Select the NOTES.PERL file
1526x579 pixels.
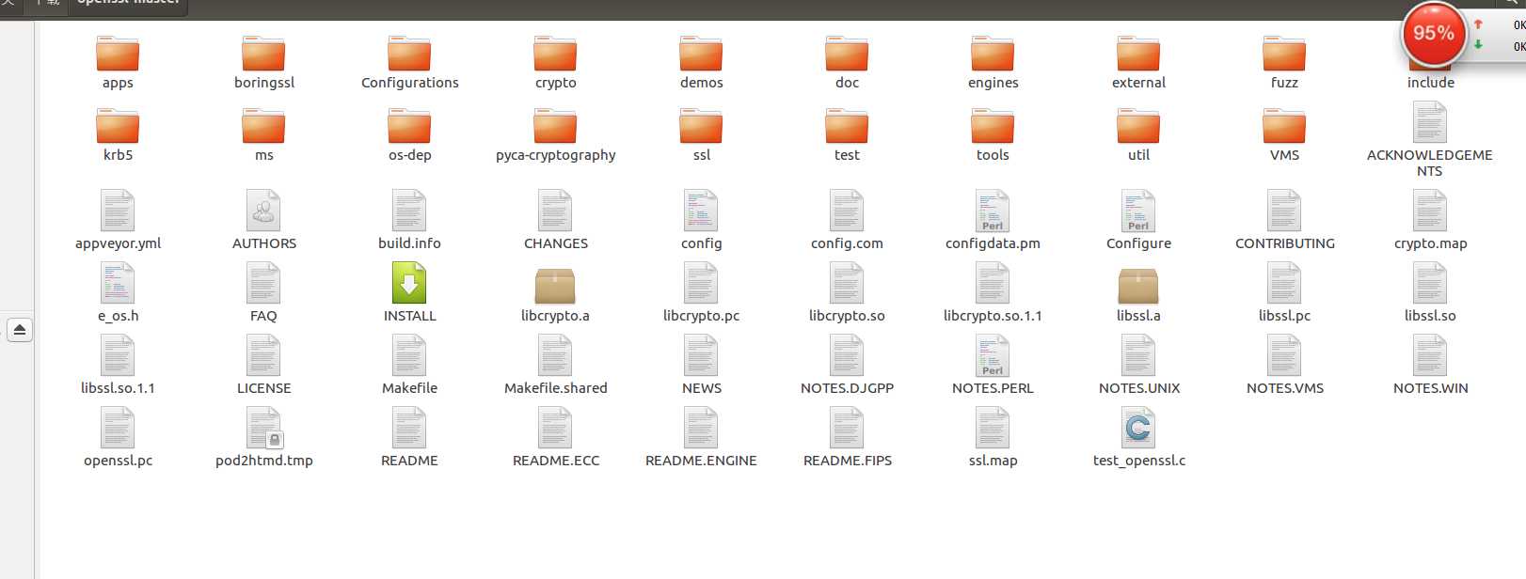[993, 355]
